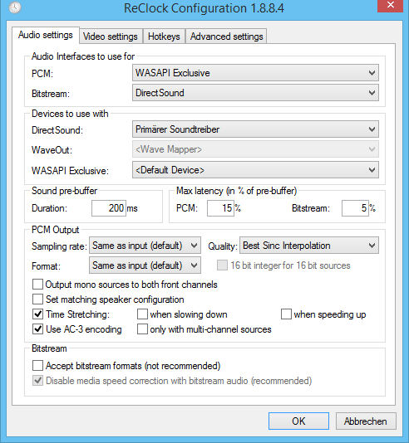The image size is (409, 443).
Task: Check only with multi-channel sources
Action: tap(142, 329)
